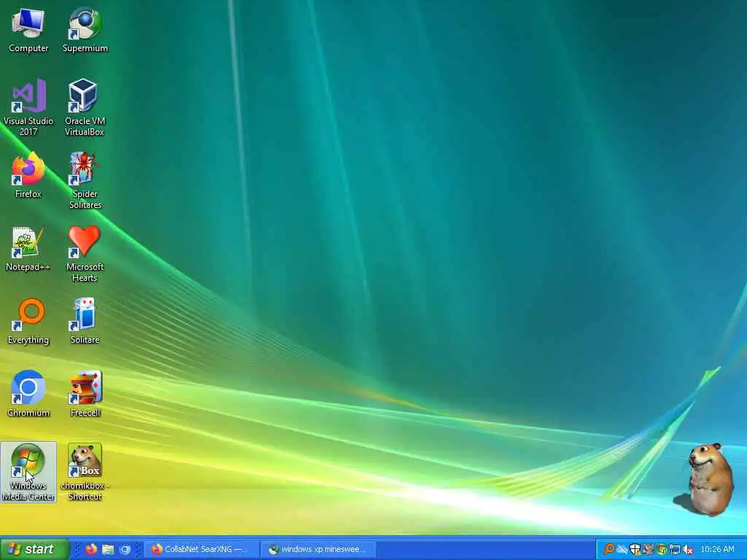747x560 pixels.
Task: Click the green music note tray icon
Action: click(x=661, y=550)
